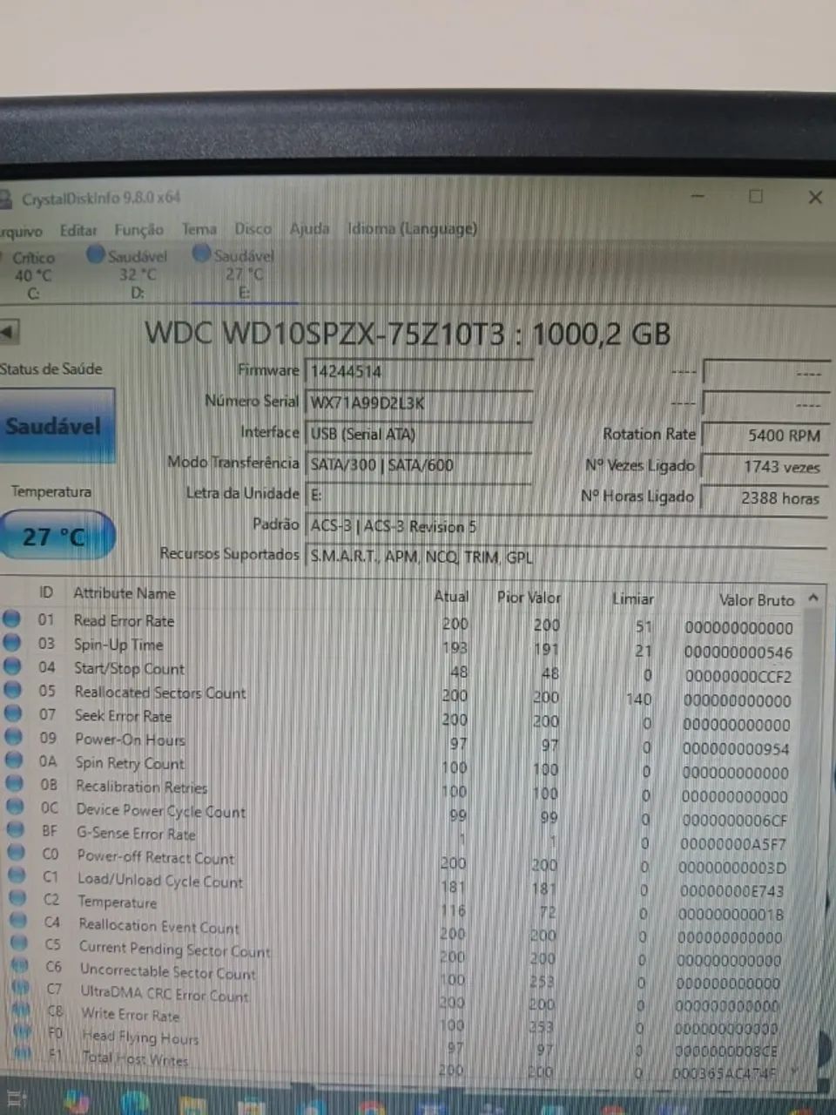Select the Load/Unload Cycle Count attribute name

[161, 881]
